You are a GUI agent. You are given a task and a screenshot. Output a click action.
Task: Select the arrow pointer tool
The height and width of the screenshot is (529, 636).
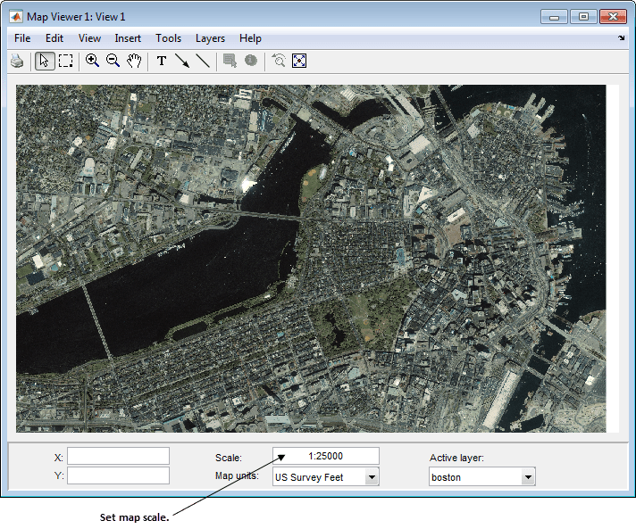(x=44, y=61)
